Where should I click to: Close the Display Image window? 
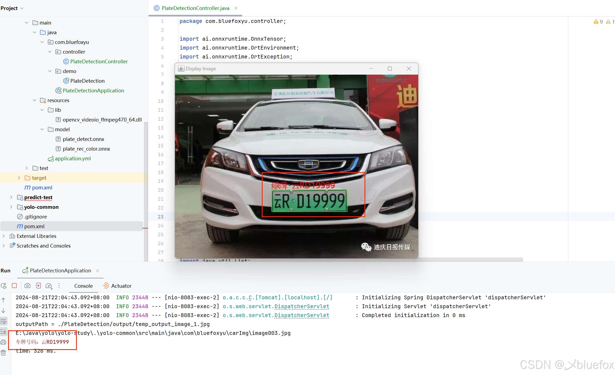coord(409,69)
